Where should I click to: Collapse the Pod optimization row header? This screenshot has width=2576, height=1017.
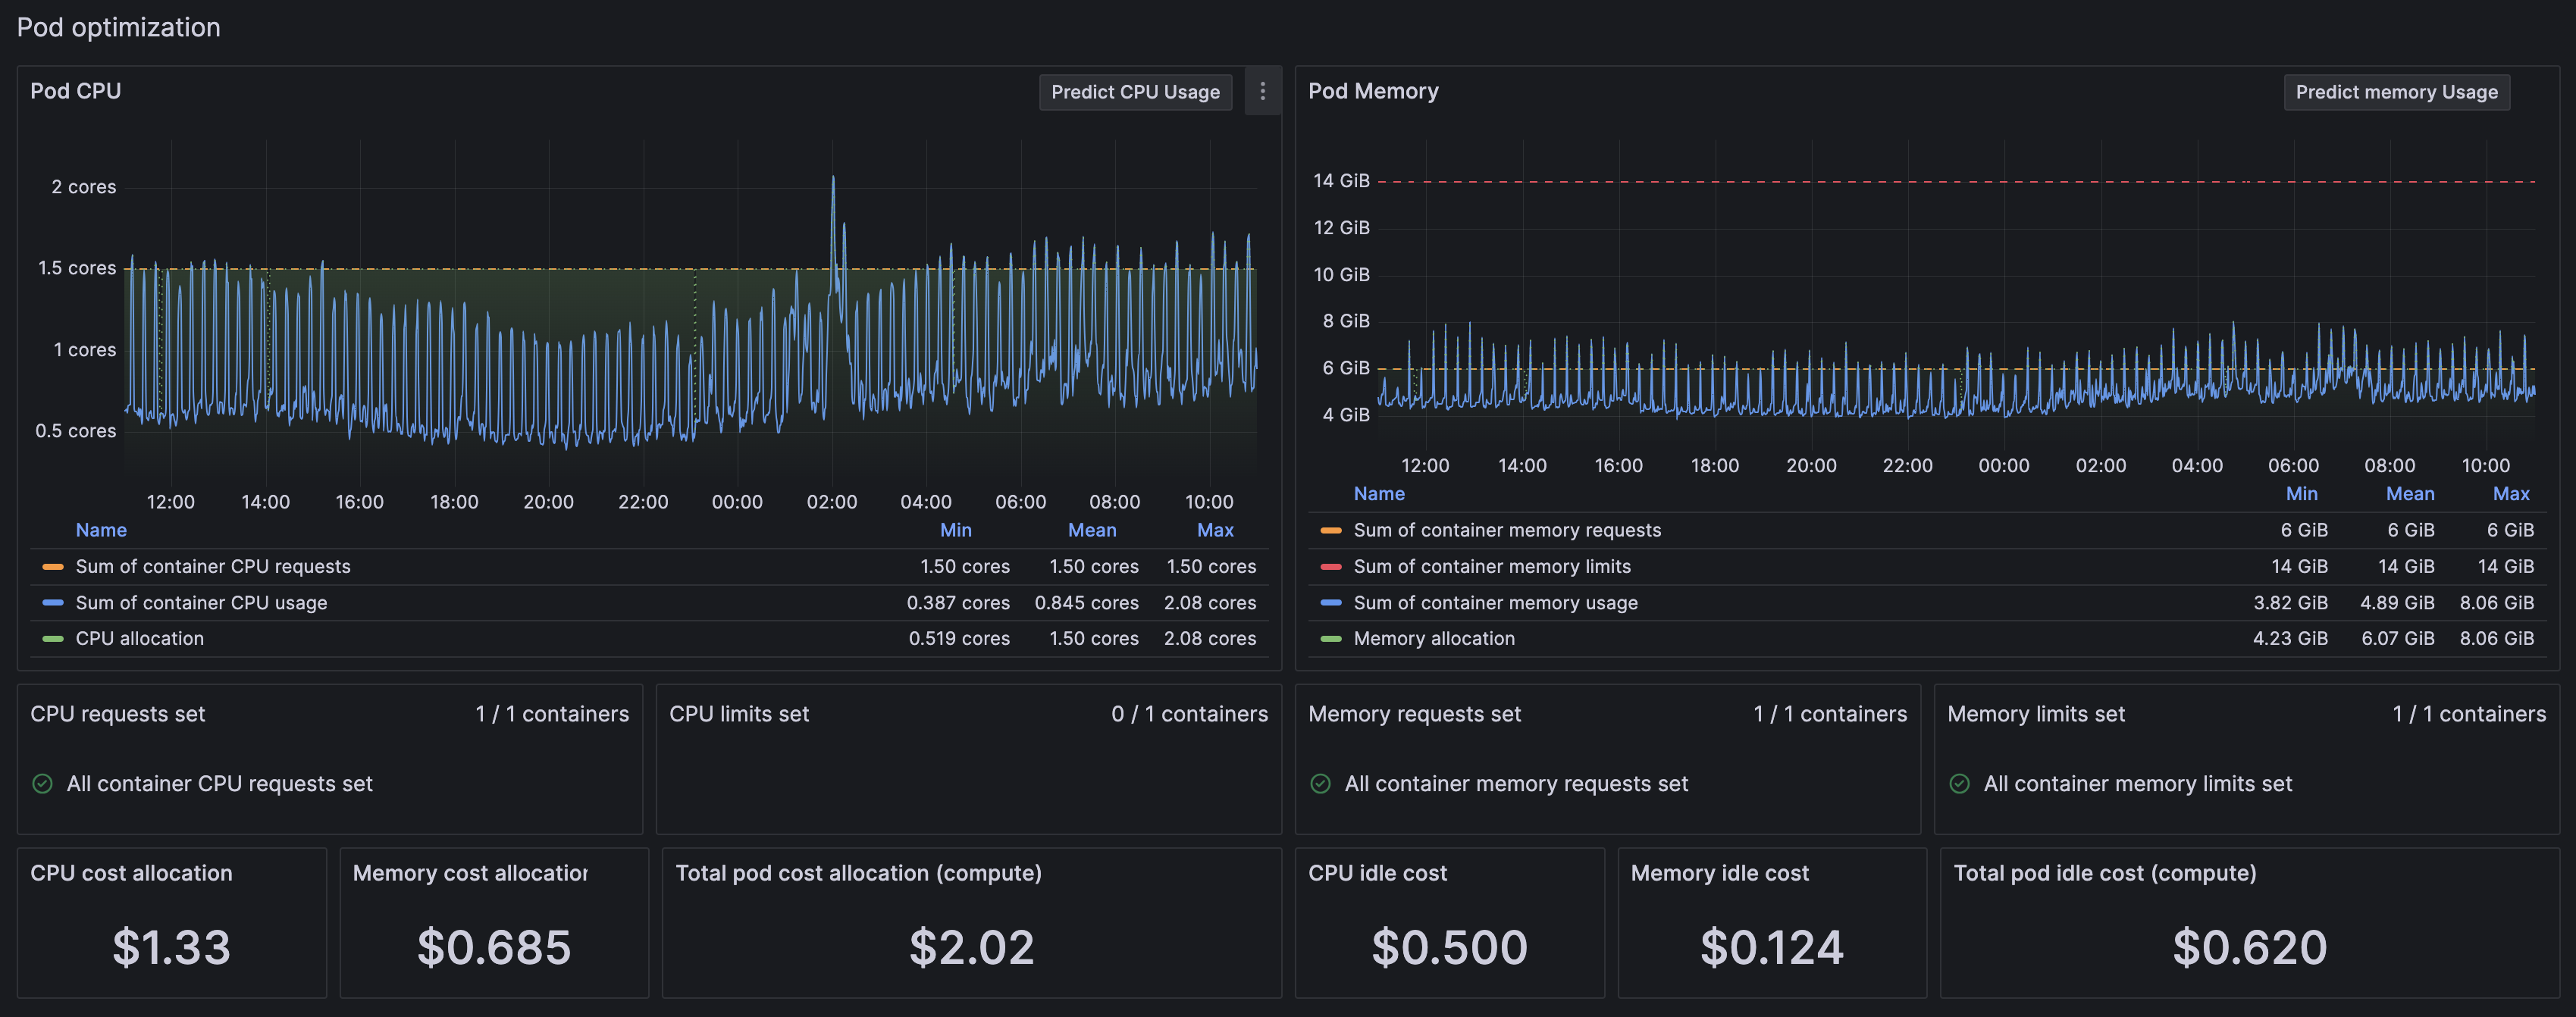click(x=118, y=27)
